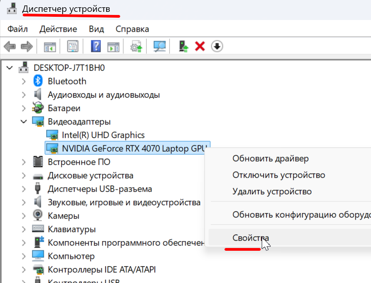Viewport: 371px width, 283px height.
Task: Choose Свойства in the context menu
Action: pos(250,238)
